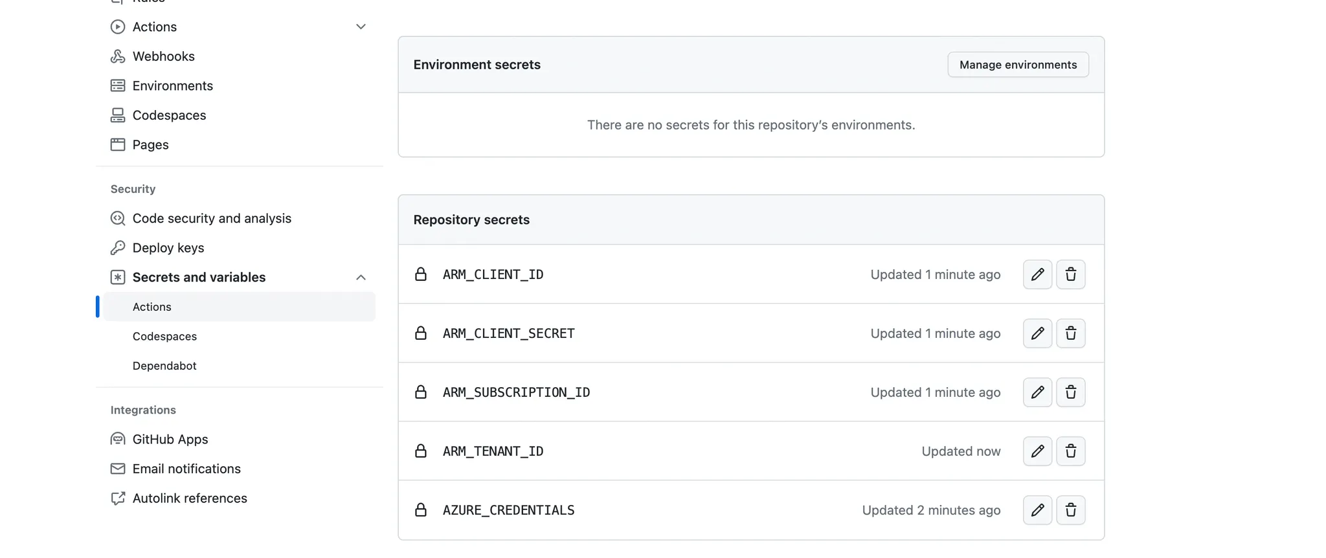Navigate to GitHub Apps integrations

[170, 440]
